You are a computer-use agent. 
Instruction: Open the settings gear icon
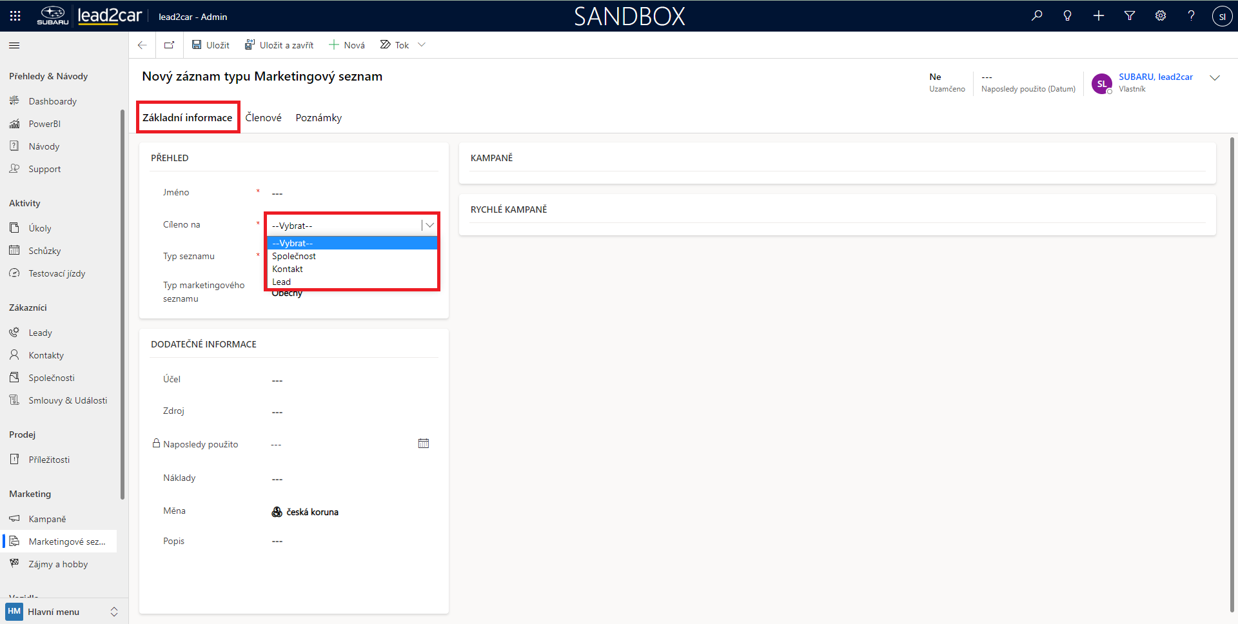tap(1161, 16)
